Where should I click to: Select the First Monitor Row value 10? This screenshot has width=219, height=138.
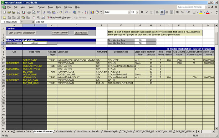click(x=140, y=40)
